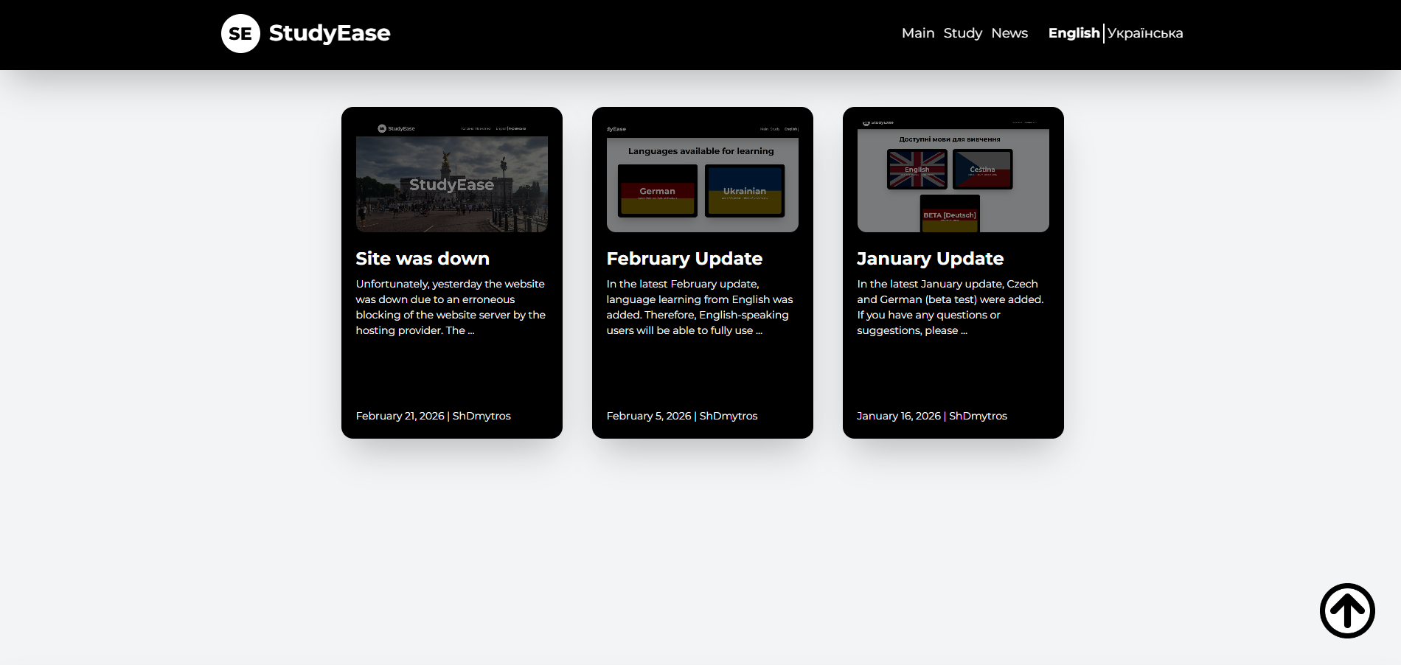The width and height of the screenshot is (1401, 665).
Task: Open the Study navigation item
Action: pos(962,33)
